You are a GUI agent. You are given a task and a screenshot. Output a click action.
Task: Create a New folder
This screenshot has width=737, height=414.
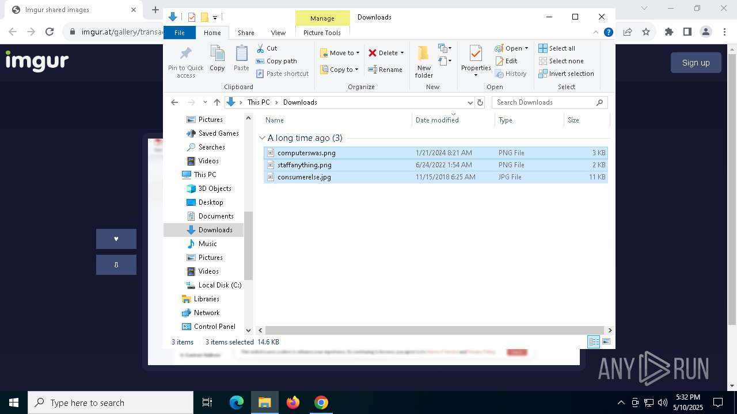[424, 62]
